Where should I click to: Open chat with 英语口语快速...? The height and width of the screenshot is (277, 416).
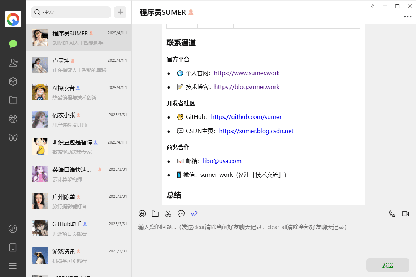pyautogui.click(x=79, y=174)
